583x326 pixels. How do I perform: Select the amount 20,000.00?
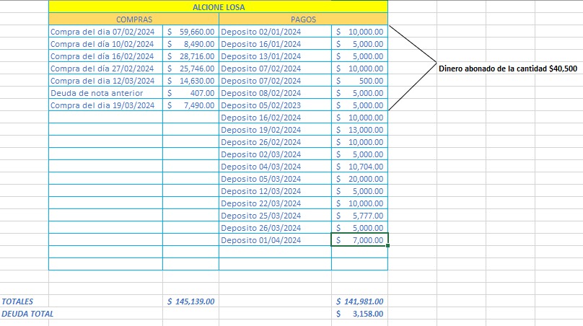(359, 179)
